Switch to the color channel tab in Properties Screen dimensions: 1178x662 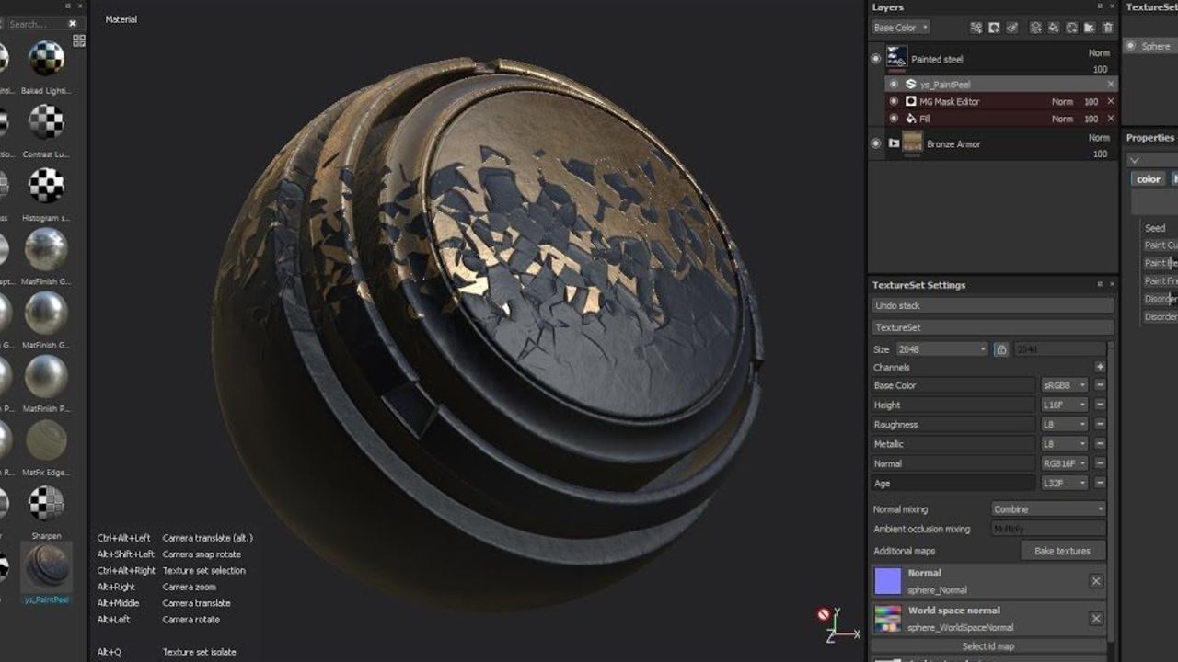[1148, 177]
